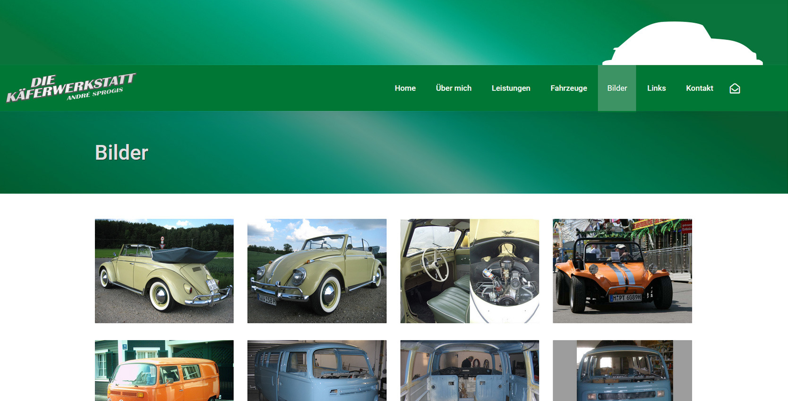View the orange dune buggy photo
The width and height of the screenshot is (788, 401).
point(622,271)
